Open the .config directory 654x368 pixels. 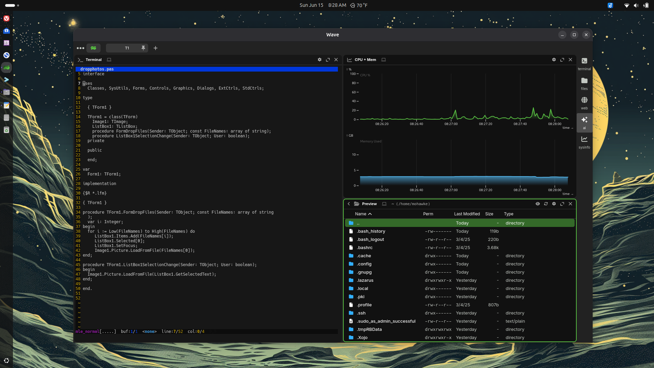(364, 264)
